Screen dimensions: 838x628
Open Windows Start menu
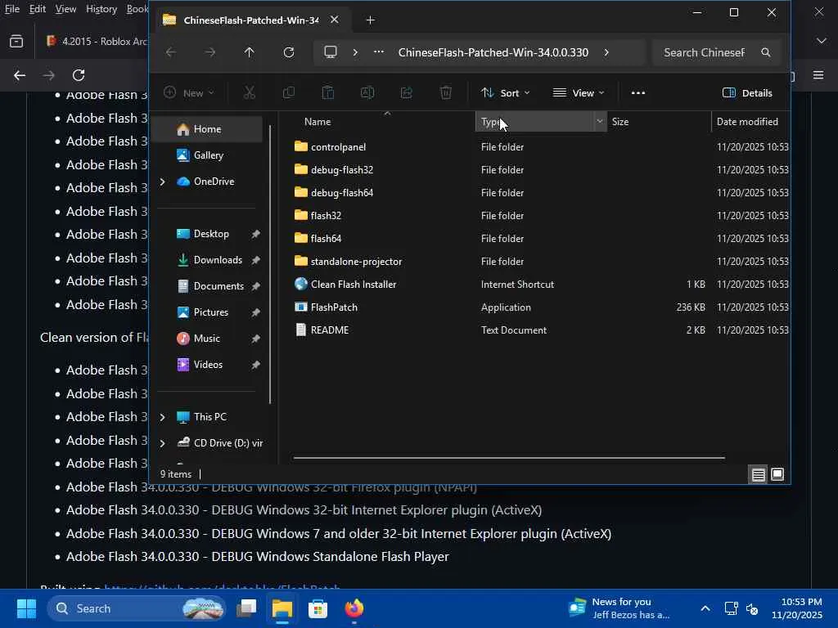tap(26, 608)
